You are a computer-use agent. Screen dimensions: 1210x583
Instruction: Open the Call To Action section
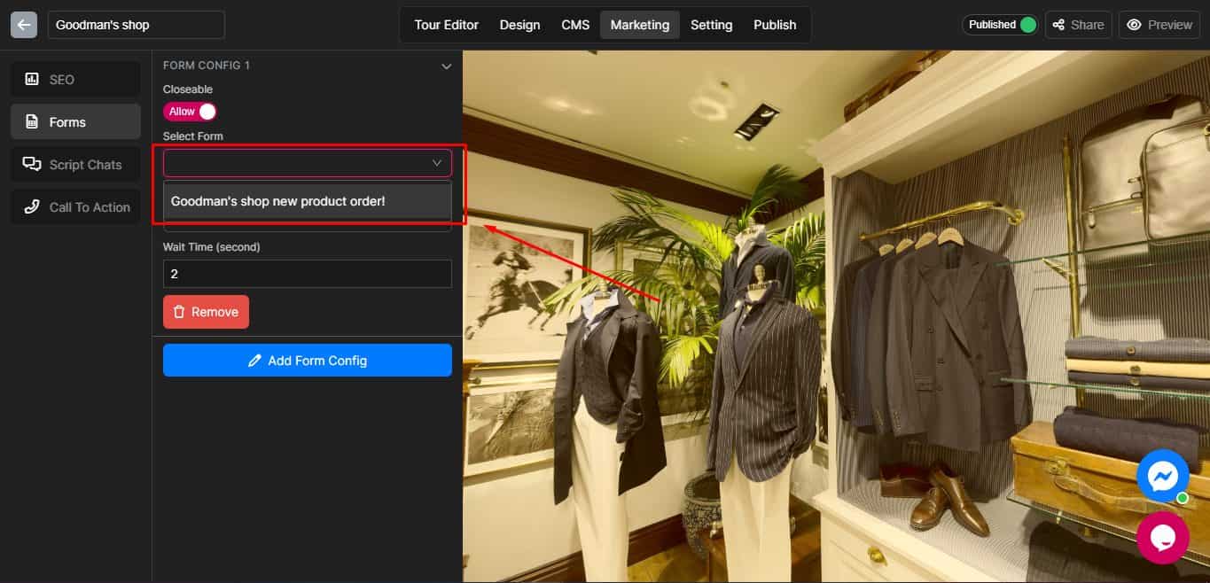(x=75, y=206)
